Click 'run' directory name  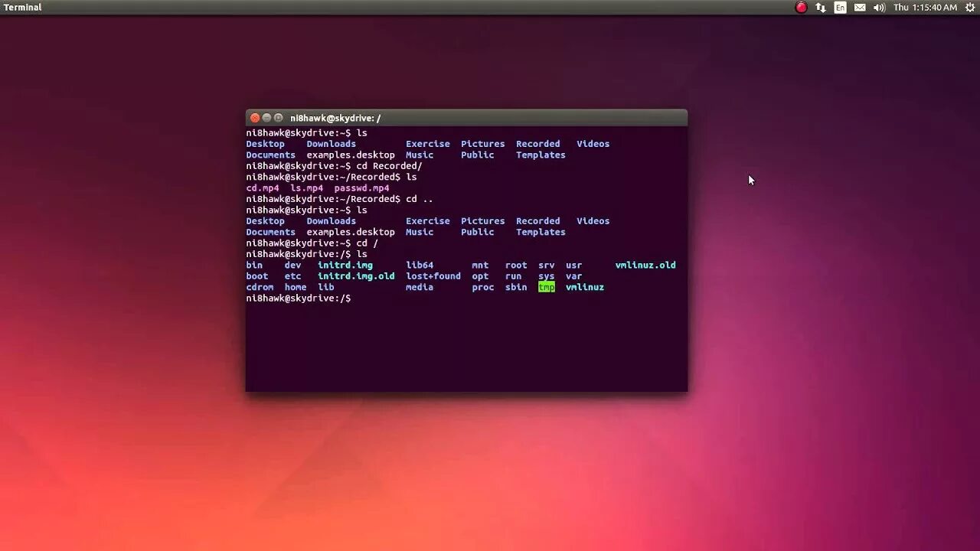[513, 276]
